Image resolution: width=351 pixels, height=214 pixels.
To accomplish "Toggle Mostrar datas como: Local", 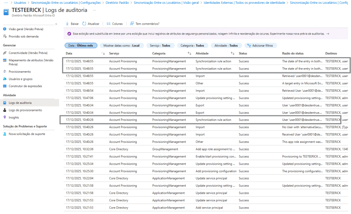I will pyautogui.click(x=122, y=46).
